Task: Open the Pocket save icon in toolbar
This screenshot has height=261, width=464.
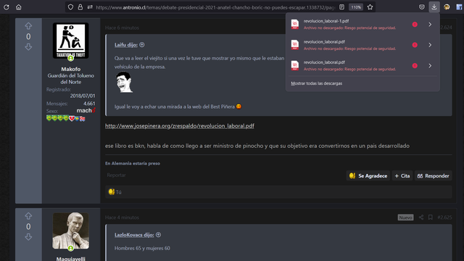Action: pyautogui.click(x=422, y=7)
